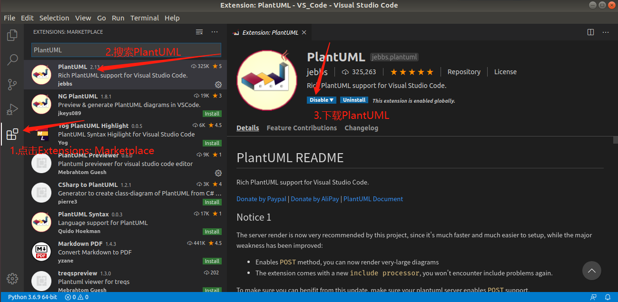Open the Extensions Marketplace view
This screenshot has width=618, height=302.
(x=12, y=134)
